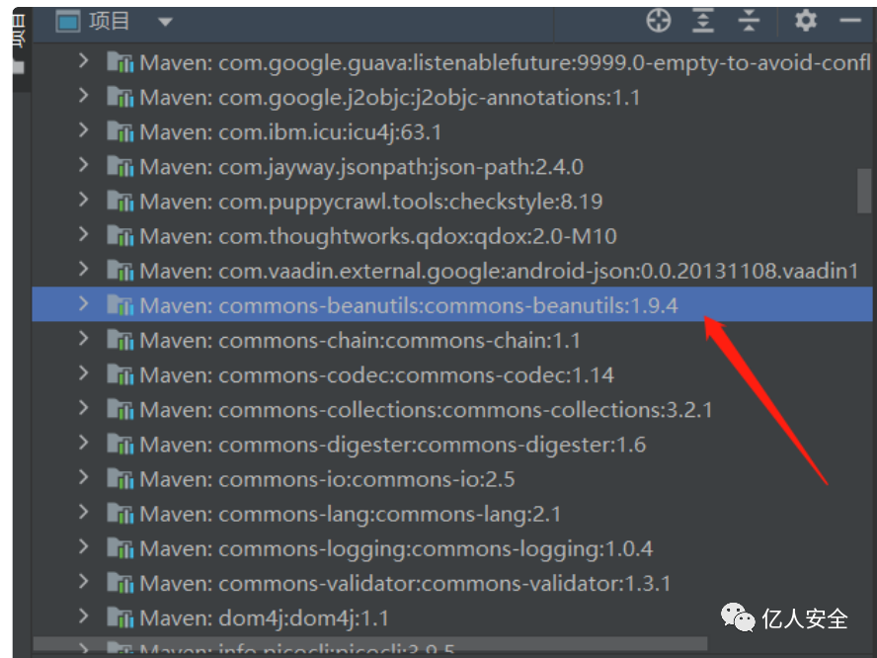The height and width of the screenshot is (658, 877).
Task: Click library icon of commons-digester entry
Action: [120, 444]
